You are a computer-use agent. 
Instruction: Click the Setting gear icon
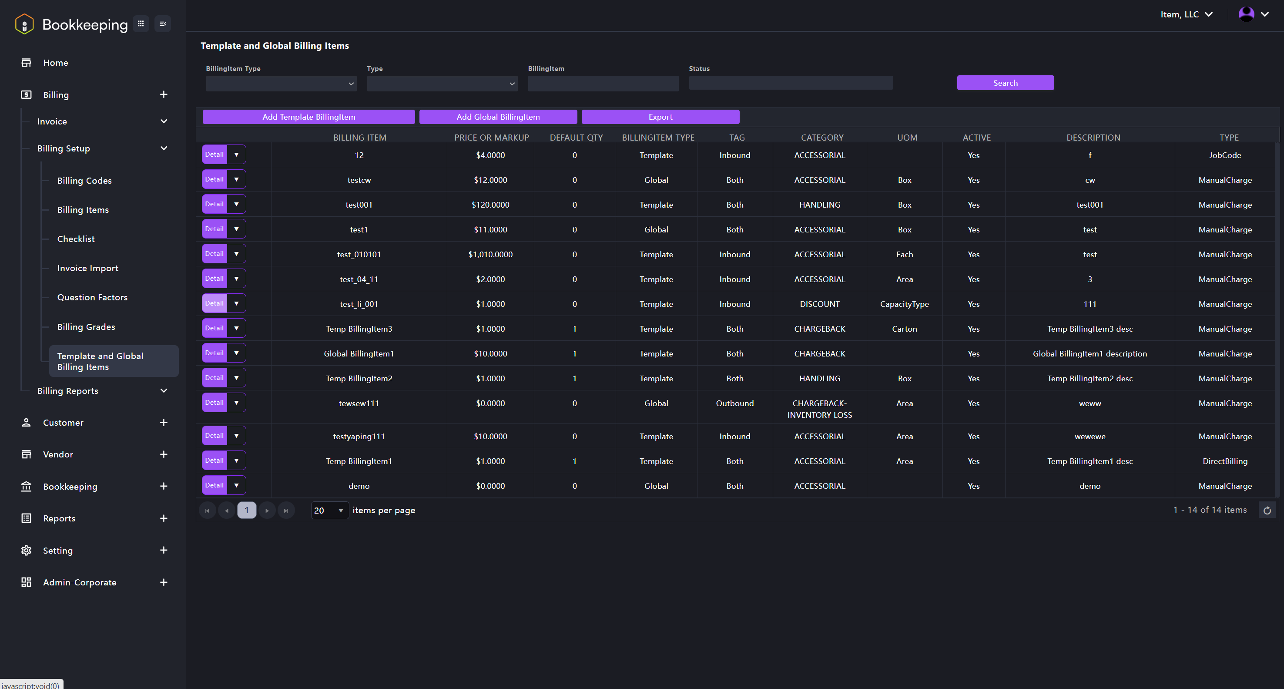coord(27,550)
